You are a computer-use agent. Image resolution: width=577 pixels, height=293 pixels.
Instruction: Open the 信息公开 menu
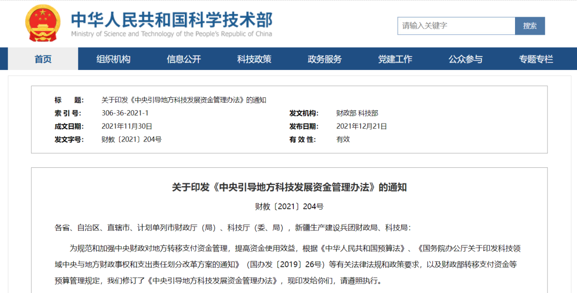click(x=184, y=59)
